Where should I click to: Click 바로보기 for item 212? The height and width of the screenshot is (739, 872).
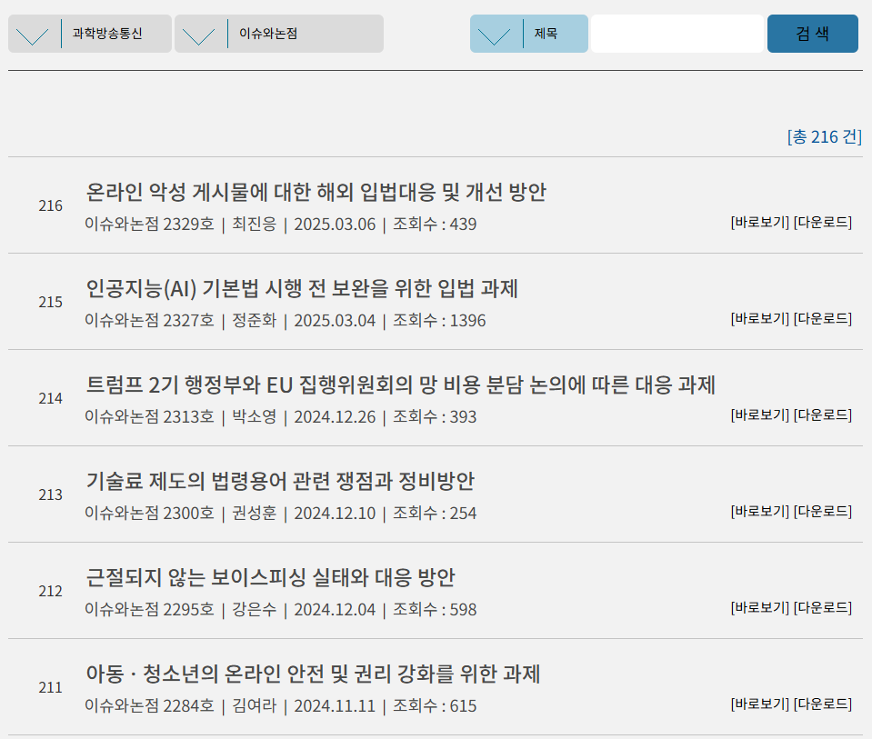759,608
